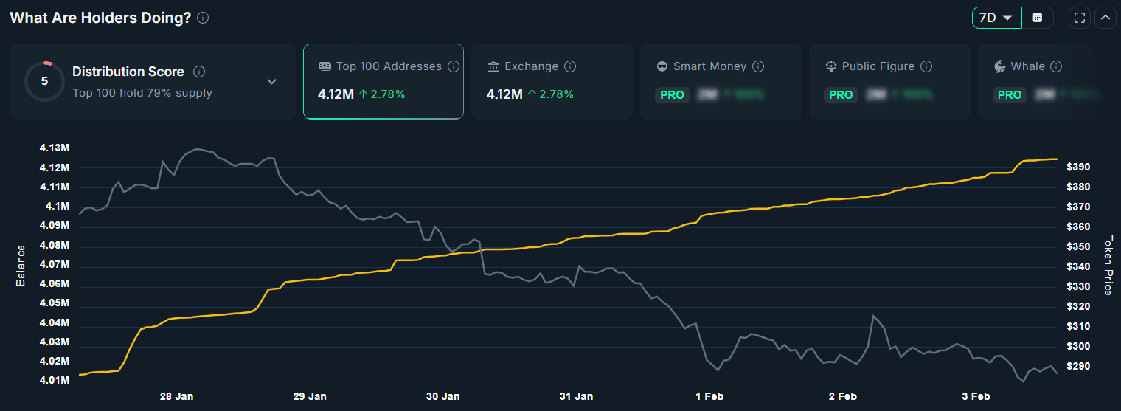Collapse the holders panel with top-right chevron

click(1105, 18)
